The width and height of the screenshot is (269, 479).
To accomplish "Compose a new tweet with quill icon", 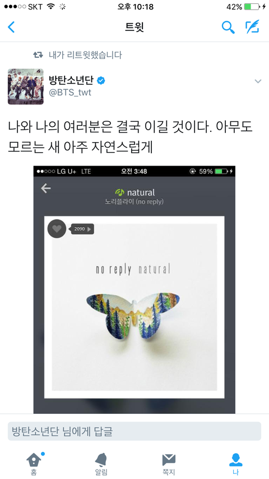I will pos(253,27).
